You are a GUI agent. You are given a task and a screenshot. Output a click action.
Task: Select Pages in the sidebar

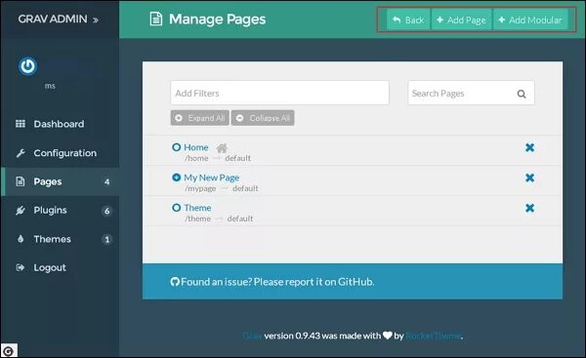pos(48,181)
